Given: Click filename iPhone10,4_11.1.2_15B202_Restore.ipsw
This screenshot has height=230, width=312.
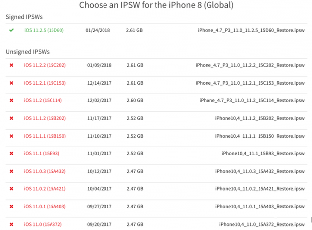Looking at the screenshot, I should [260, 119].
